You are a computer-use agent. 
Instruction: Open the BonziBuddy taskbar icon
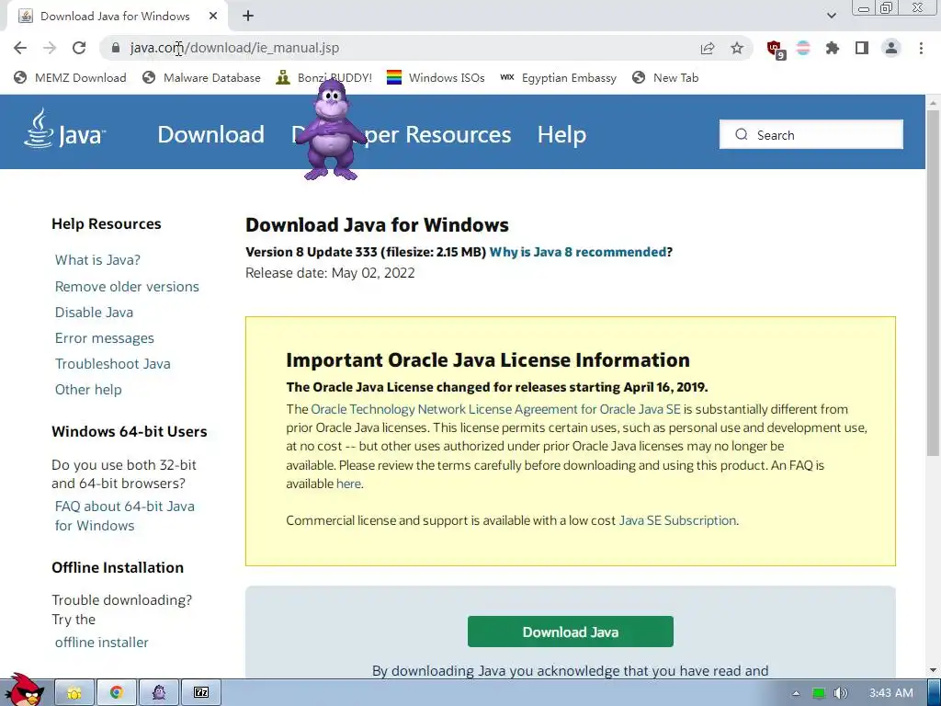click(159, 693)
